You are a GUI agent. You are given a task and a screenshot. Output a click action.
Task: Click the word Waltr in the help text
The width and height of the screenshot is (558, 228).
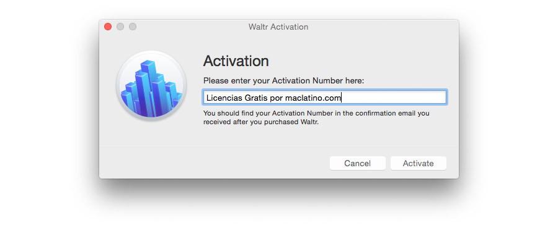[x=309, y=123]
